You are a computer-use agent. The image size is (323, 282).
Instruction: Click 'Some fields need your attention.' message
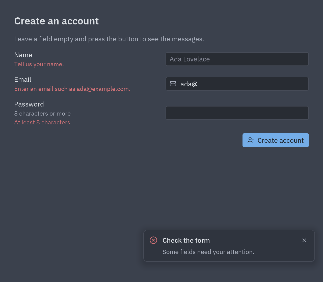[x=208, y=252]
